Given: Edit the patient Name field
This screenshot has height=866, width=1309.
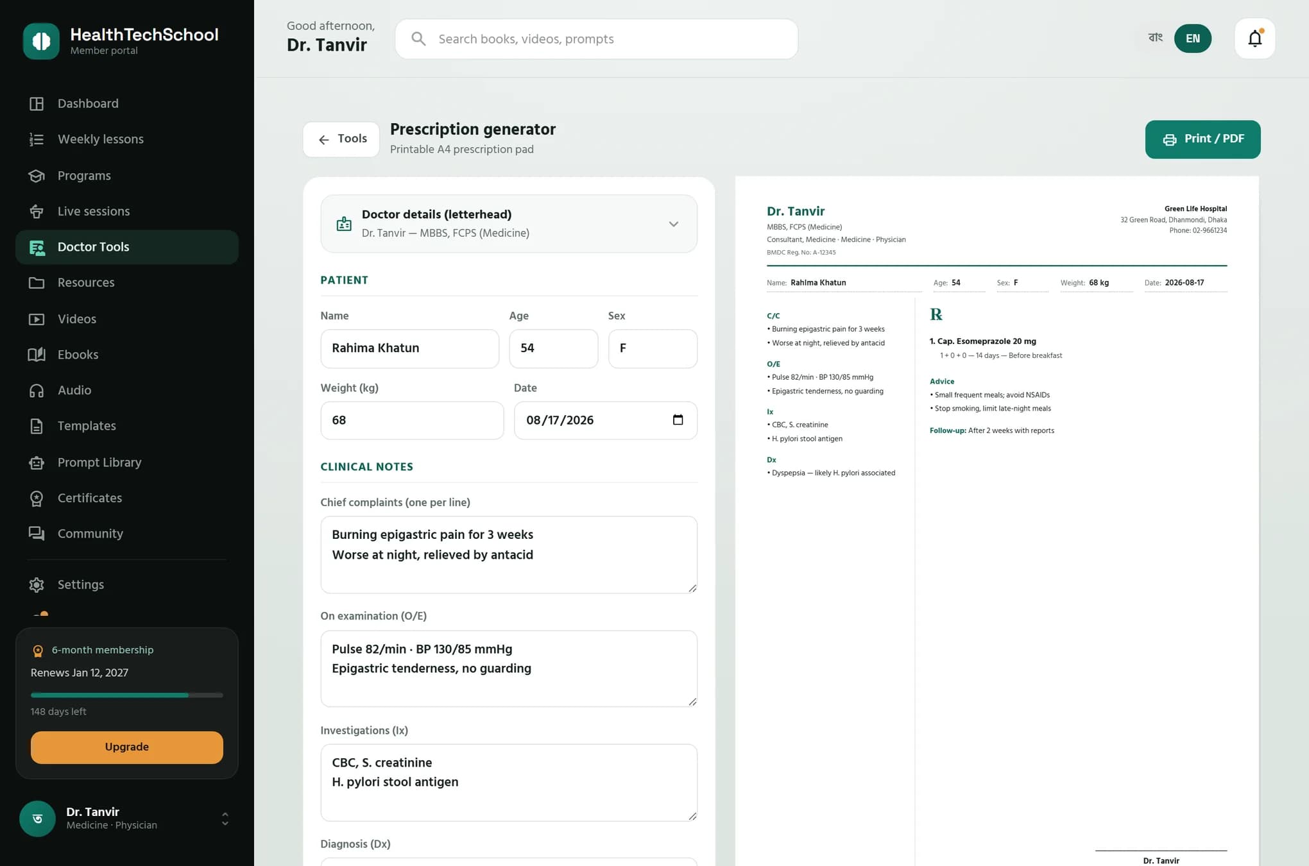Looking at the screenshot, I should (410, 348).
